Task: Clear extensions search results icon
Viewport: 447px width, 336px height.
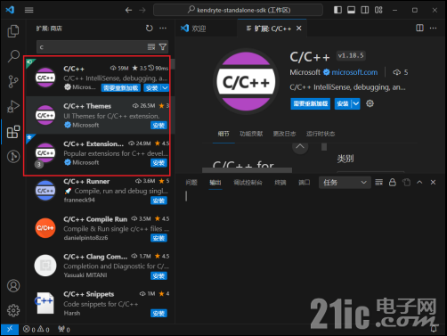Action: 151,46
